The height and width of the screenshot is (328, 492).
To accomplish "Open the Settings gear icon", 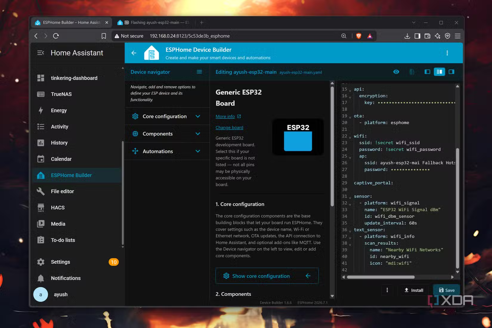I will [41, 262].
